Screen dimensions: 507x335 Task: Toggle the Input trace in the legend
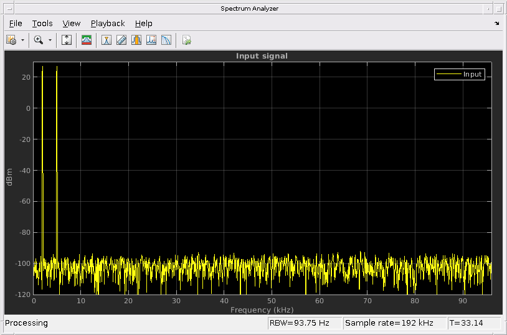click(460, 74)
